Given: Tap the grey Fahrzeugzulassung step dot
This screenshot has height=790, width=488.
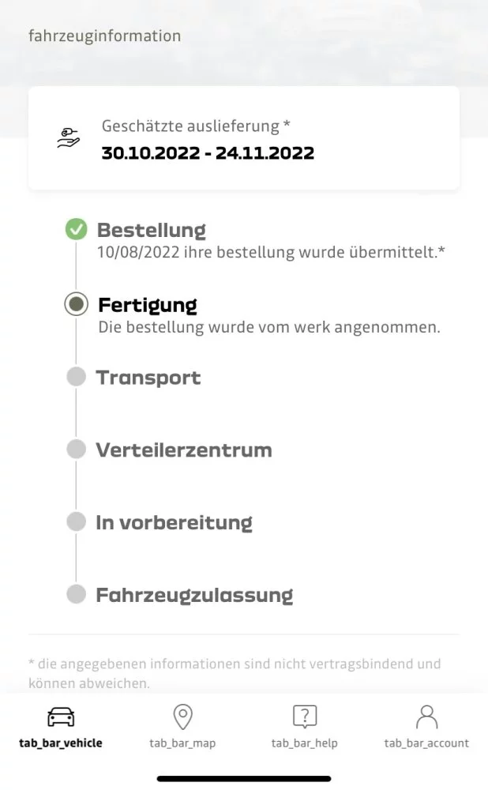Looking at the screenshot, I should [76, 594].
